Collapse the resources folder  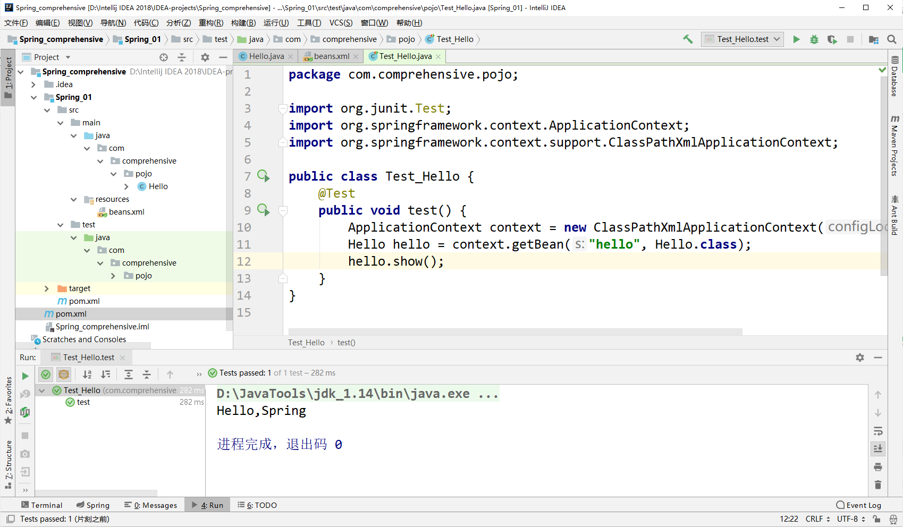pos(74,199)
